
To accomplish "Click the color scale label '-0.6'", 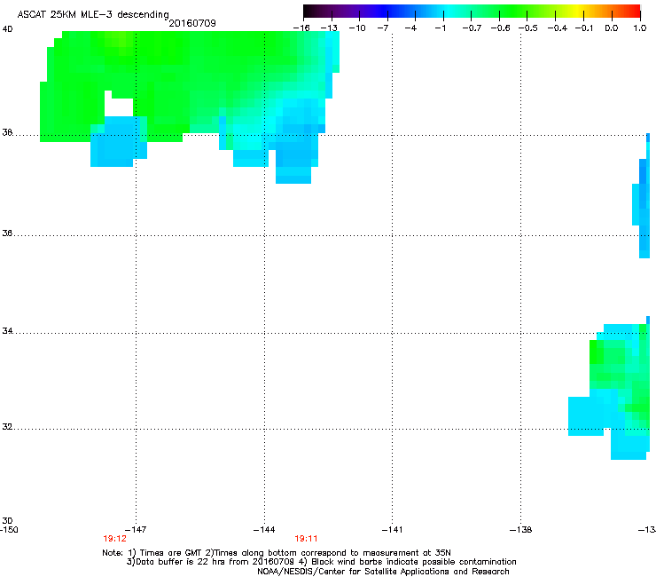I will (500, 28).
